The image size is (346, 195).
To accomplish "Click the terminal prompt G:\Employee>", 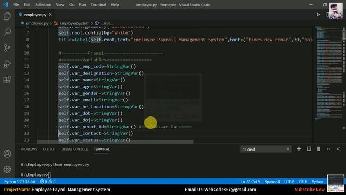I will [x=34, y=174].
